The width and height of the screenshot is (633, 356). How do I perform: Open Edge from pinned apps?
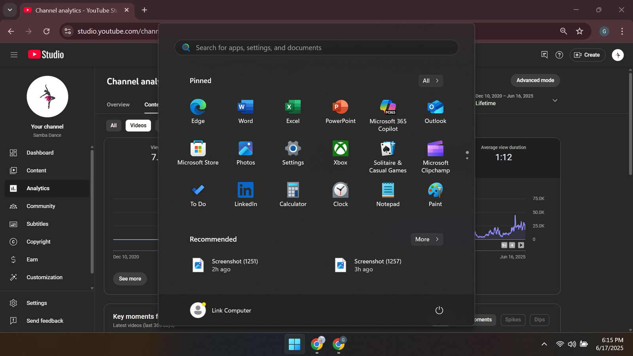[x=198, y=112]
